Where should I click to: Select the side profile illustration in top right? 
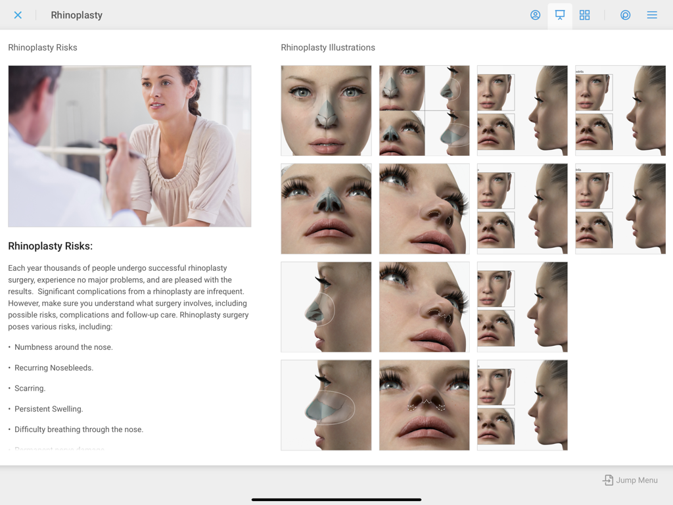(x=620, y=110)
